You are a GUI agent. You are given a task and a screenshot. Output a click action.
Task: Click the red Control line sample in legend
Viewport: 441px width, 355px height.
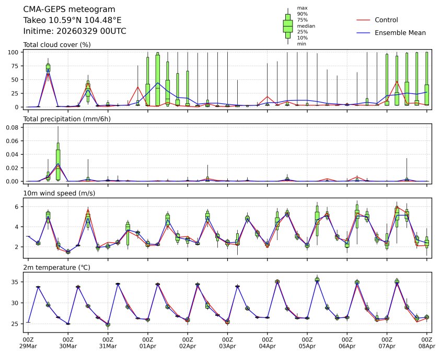point(363,20)
